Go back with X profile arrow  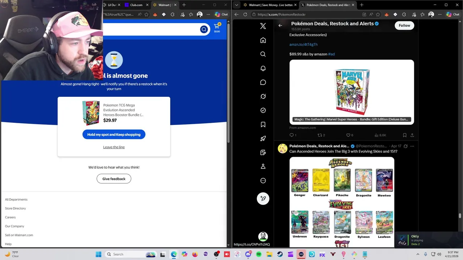[x=280, y=25]
